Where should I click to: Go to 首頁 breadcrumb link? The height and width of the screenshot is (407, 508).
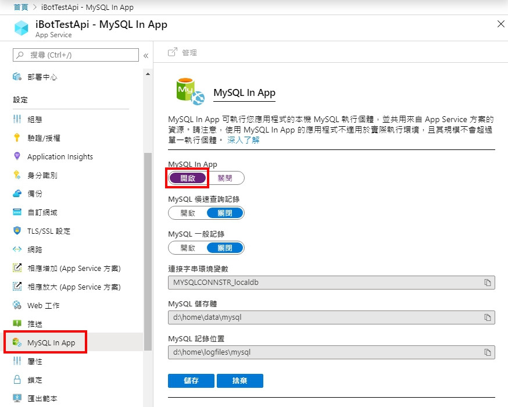21,7
